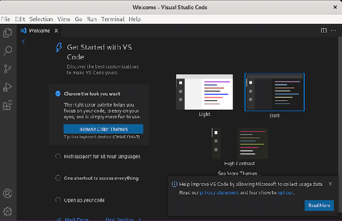The image size is (342, 221).
Task: Click Browse Color Themes button
Action: pyautogui.click(x=103, y=129)
